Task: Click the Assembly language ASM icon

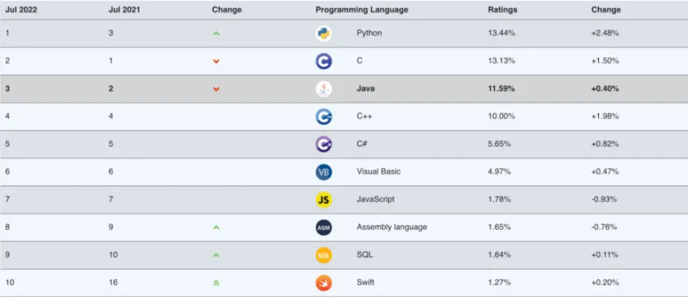Action: click(324, 228)
